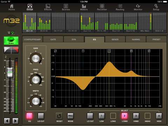Select the Mtx Main meter bank

[145, 22]
